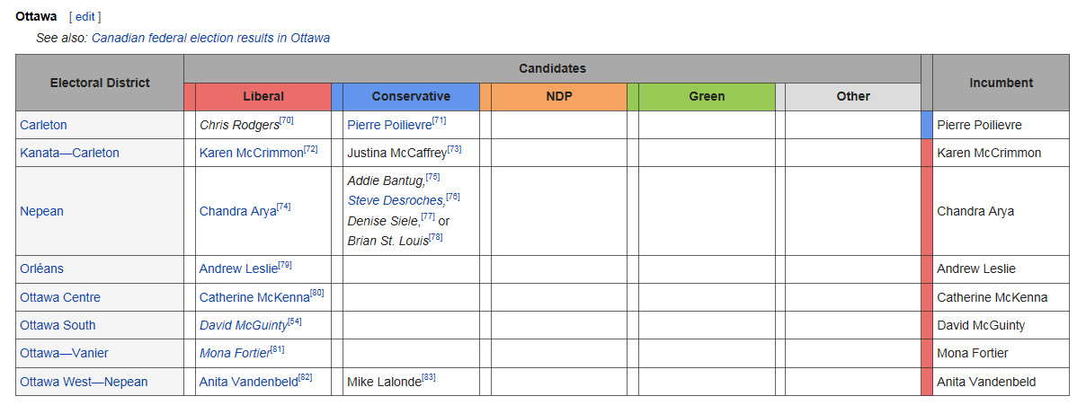Open Canadian federal election results in Ottawa link

210,38
